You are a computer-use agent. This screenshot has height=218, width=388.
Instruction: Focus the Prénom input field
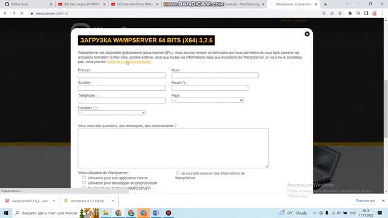[x=121, y=75]
